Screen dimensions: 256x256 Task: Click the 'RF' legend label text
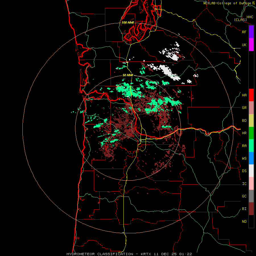tap(244, 32)
